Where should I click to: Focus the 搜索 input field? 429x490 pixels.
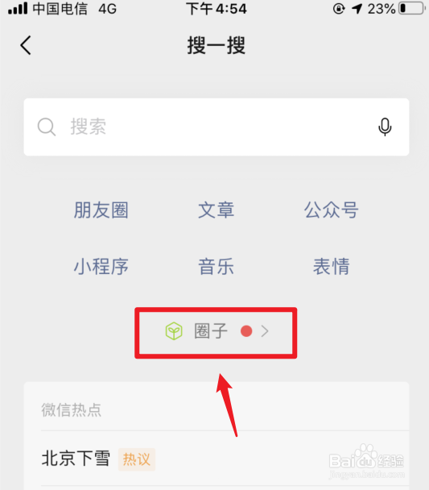(217, 127)
